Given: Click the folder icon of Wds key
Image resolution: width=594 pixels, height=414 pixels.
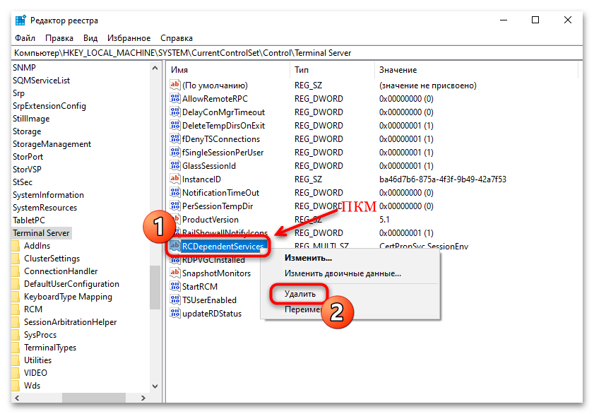Looking at the screenshot, I should pos(16,386).
